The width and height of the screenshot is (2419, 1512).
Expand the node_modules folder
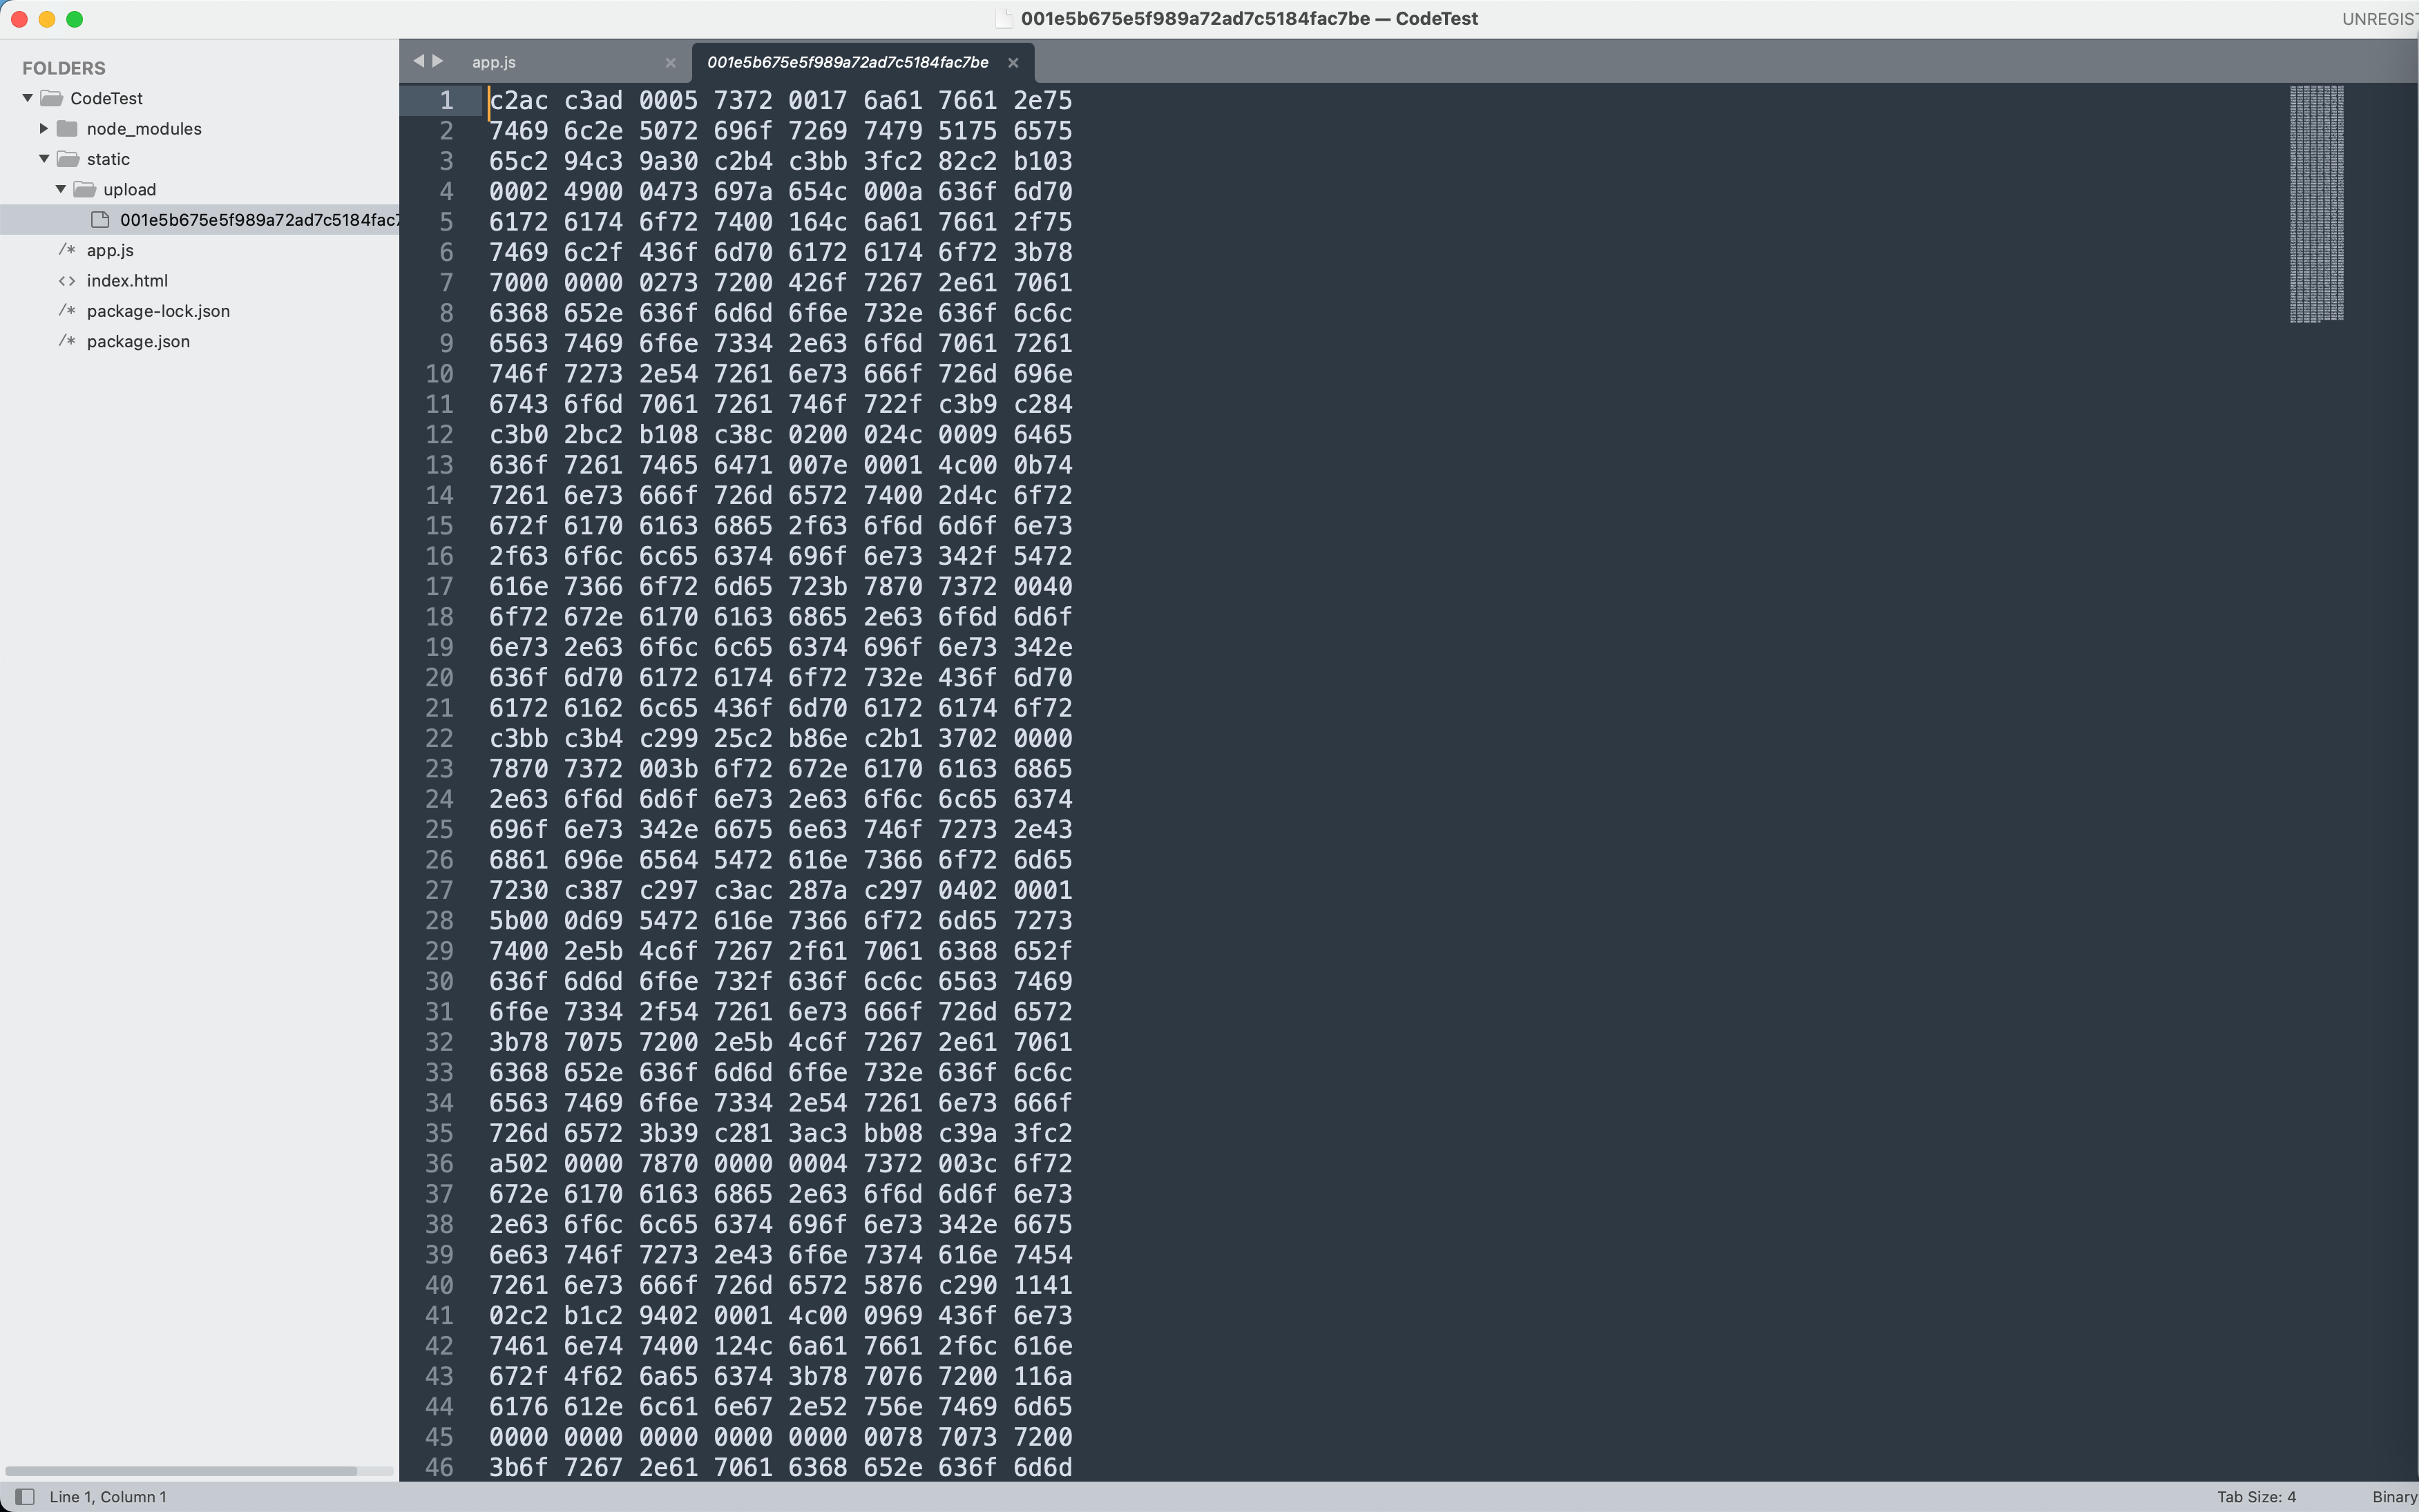44,128
